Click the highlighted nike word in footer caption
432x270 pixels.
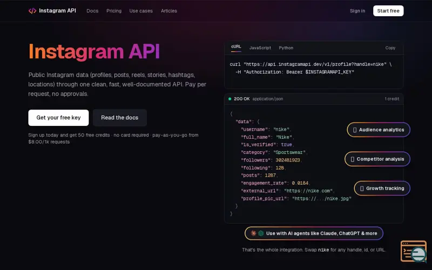tap(323, 250)
